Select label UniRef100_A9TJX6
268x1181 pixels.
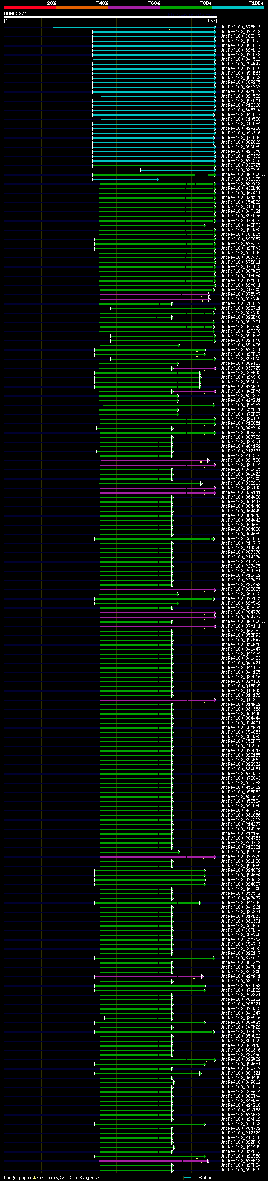(240, 151)
